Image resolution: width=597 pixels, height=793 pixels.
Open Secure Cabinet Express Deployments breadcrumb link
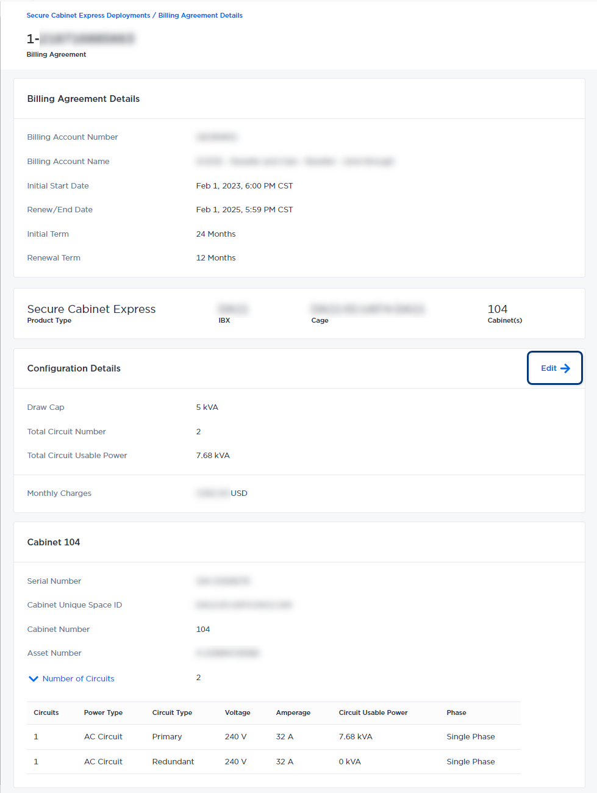(x=88, y=15)
